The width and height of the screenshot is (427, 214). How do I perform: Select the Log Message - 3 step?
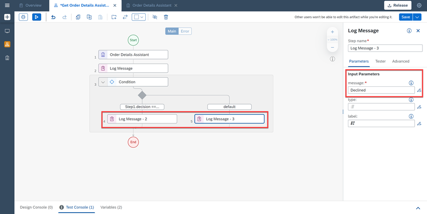click(229, 119)
